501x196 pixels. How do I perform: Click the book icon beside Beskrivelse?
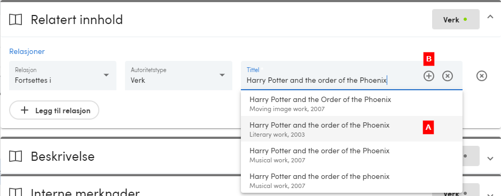pyautogui.click(x=15, y=156)
